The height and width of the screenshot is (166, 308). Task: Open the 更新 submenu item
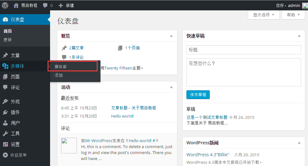pyautogui.click(x=8, y=40)
